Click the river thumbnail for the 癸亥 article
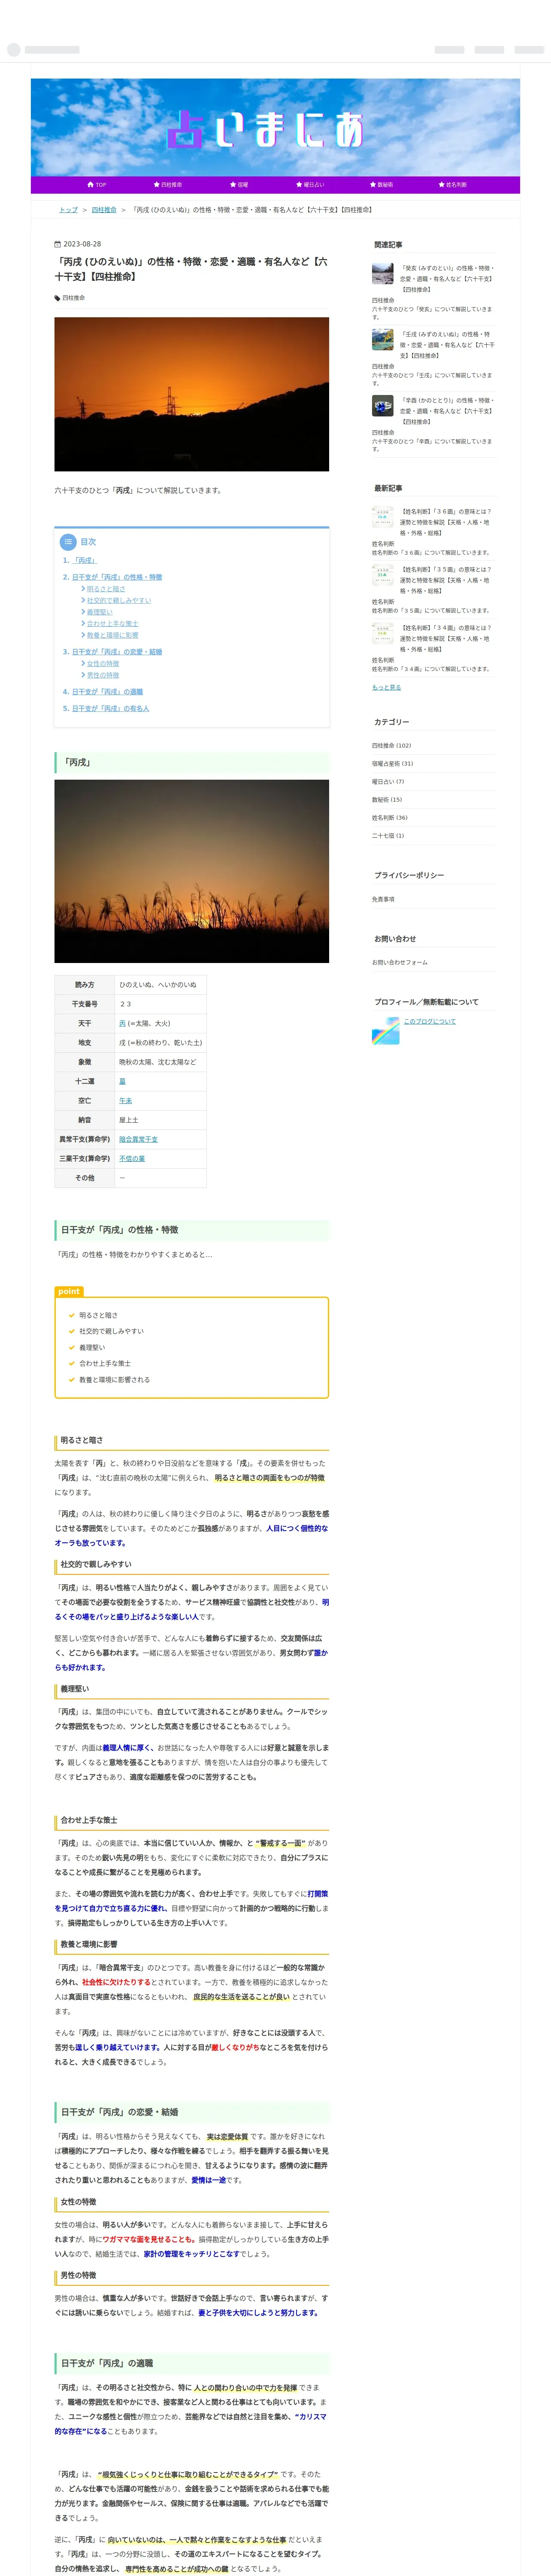The width and height of the screenshot is (551, 2576). (383, 274)
